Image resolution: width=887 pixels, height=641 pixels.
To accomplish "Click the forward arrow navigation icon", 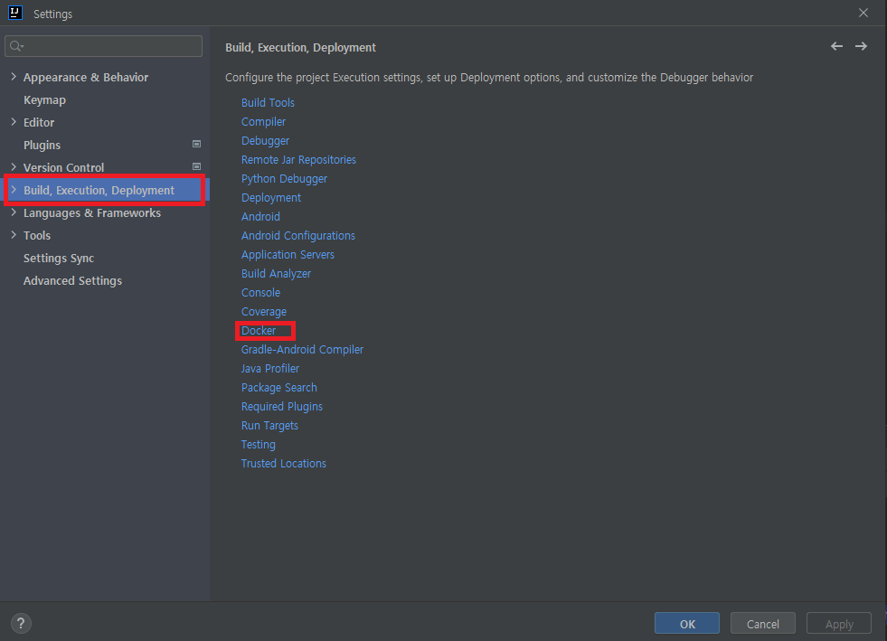I will (x=861, y=46).
